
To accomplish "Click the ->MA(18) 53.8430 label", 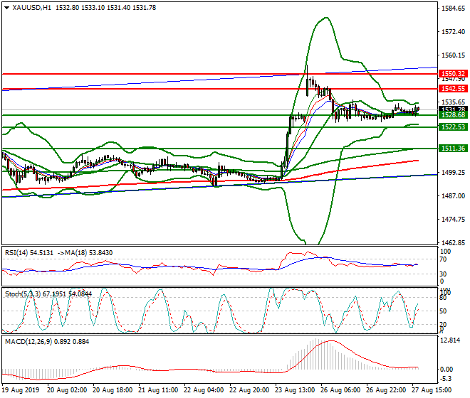I will tap(85, 253).
